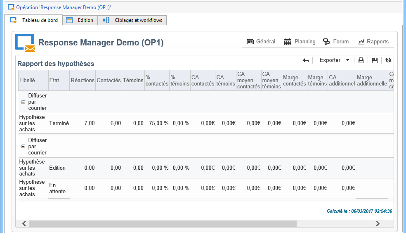Click the Opération 'Response Manager Demo (OP1)' link
The height and width of the screenshot is (242, 406).
tap(64, 7)
